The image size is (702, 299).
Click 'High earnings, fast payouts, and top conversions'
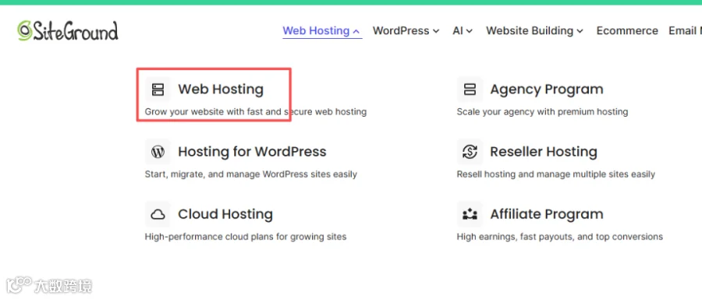[x=559, y=237]
